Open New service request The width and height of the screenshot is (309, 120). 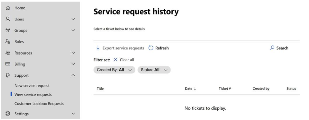pyautogui.click(x=32, y=86)
